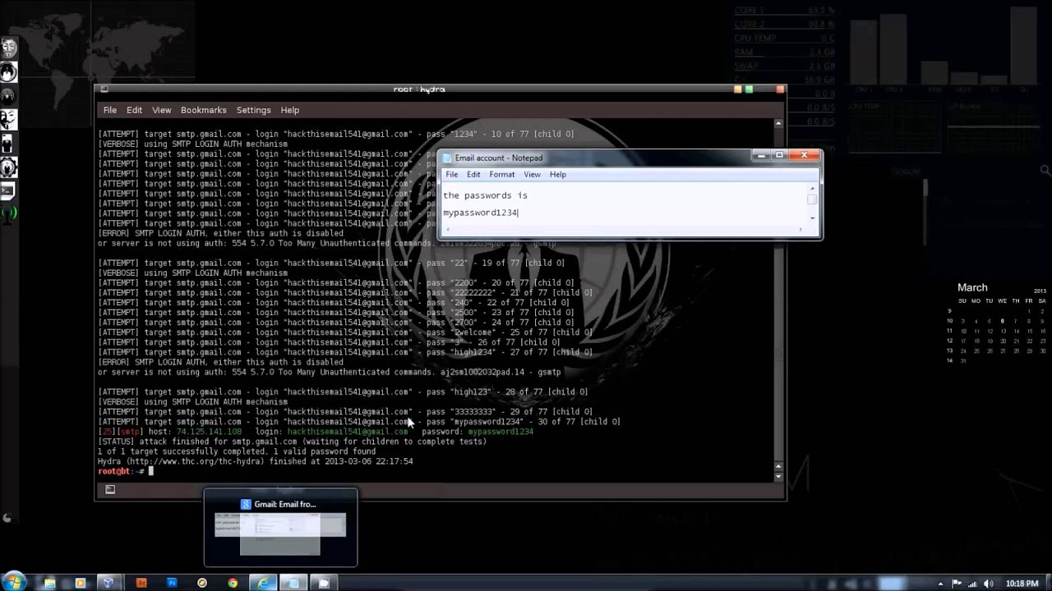Click the root@bt terminal prompt line
This screenshot has width=1052, height=591.
pyautogui.click(x=125, y=471)
